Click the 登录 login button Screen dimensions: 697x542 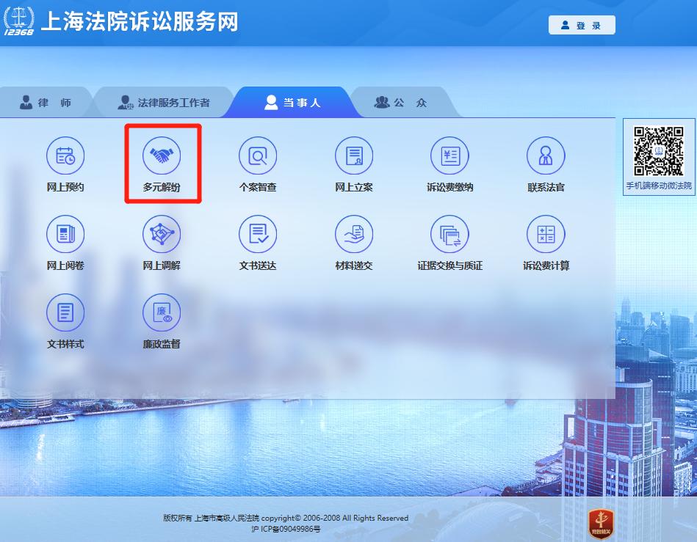582,25
